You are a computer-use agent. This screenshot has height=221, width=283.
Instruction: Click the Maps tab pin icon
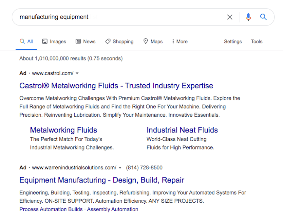click(145, 41)
